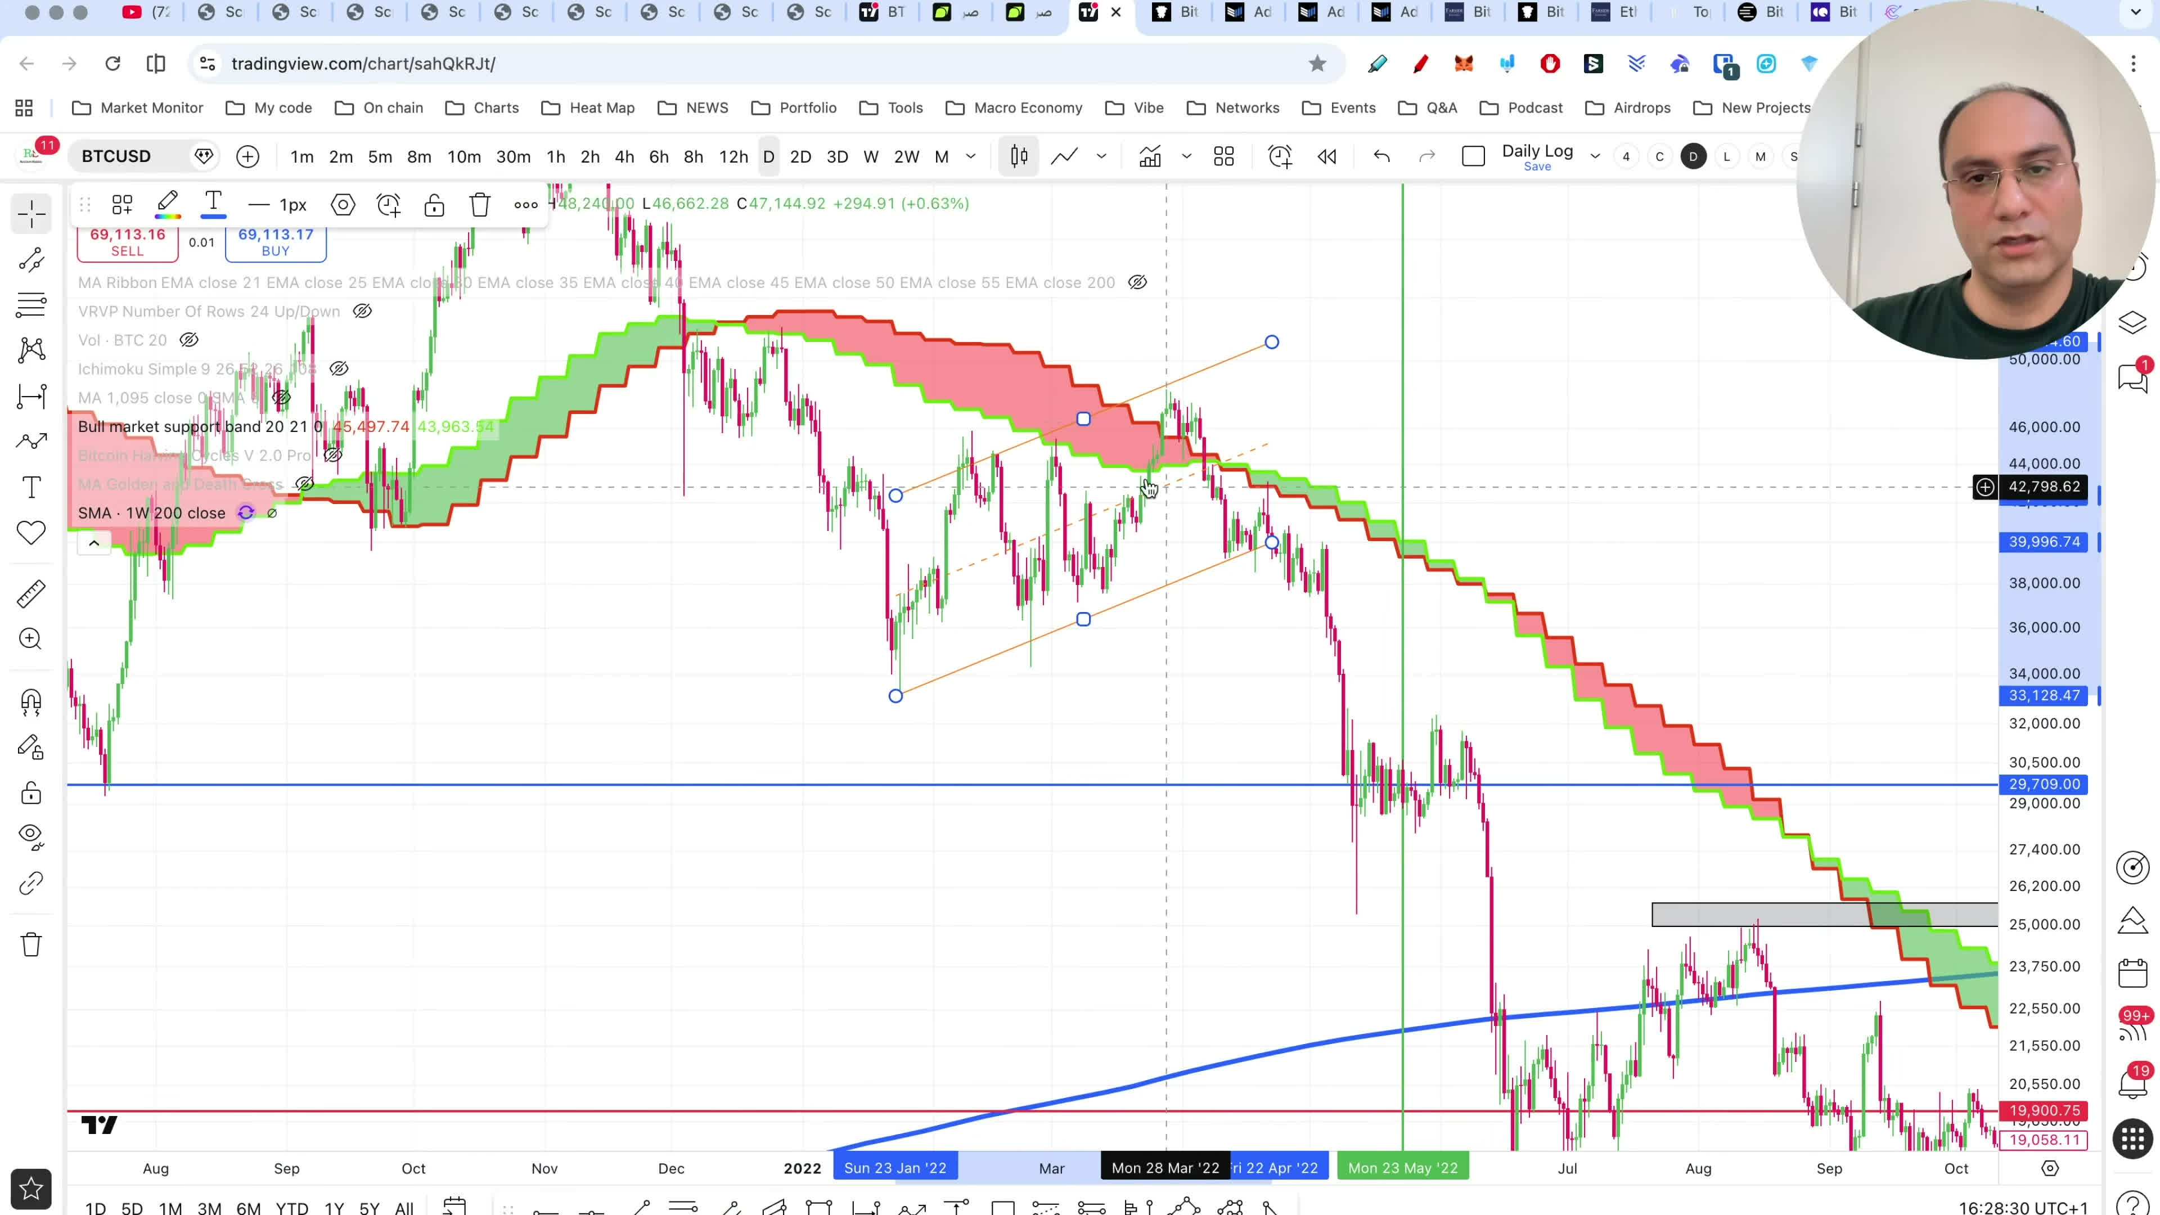2160x1215 pixels.
Task: Open more options on the floating drawing toolbar
Action: (526, 205)
